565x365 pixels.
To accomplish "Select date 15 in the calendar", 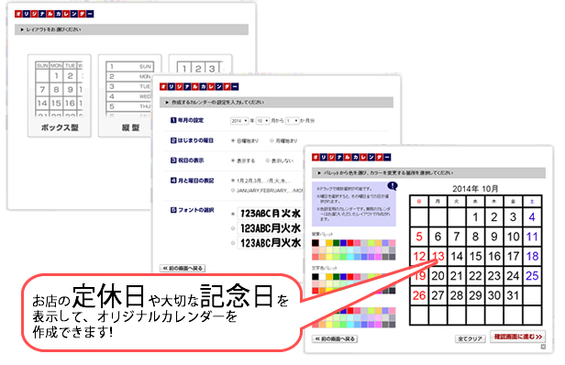I will click(475, 256).
